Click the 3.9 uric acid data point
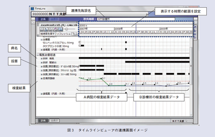The height and width of the screenshot is (137, 215). [109, 86]
